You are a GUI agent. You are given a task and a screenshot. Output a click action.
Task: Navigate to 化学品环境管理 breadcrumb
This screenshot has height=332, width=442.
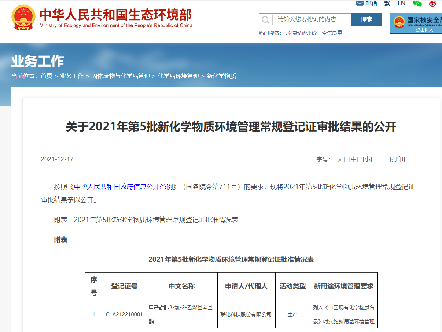pos(178,76)
